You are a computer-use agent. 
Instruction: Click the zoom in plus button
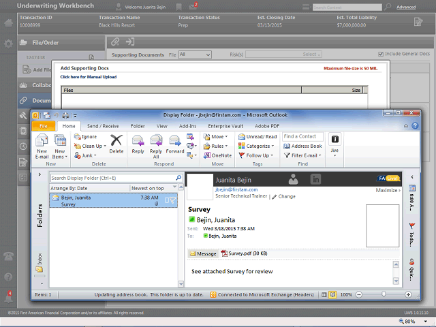coord(408,294)
